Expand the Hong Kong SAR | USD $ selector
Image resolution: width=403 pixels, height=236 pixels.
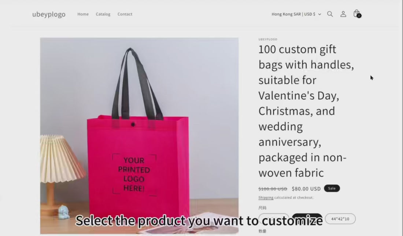[296, 14]
